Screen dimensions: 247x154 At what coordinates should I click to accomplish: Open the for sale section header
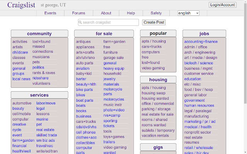point(104,33)
